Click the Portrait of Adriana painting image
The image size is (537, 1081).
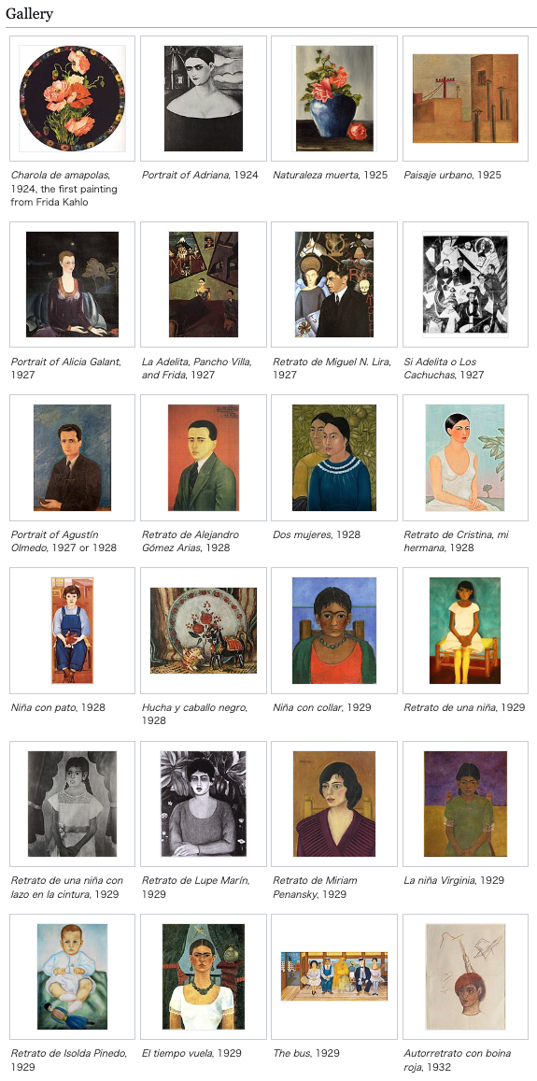coord(204,99)
